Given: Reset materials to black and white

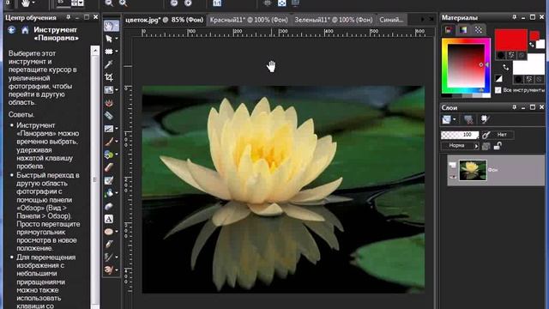Looking at the screenshot, I should point(498,78).
